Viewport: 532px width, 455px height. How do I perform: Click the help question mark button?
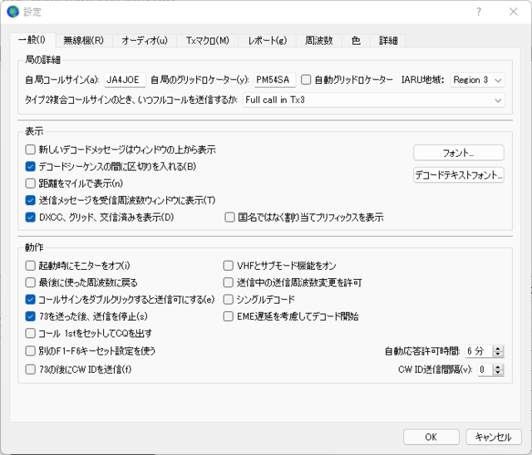[x=479, y=12]
